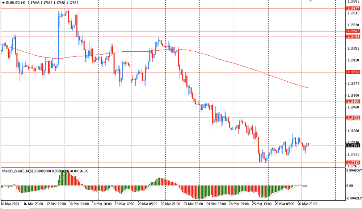Click the 23 Mar 13:00 time label
Image resolution: width=362 pixels, height=209 pixels.
coord(193,204)
